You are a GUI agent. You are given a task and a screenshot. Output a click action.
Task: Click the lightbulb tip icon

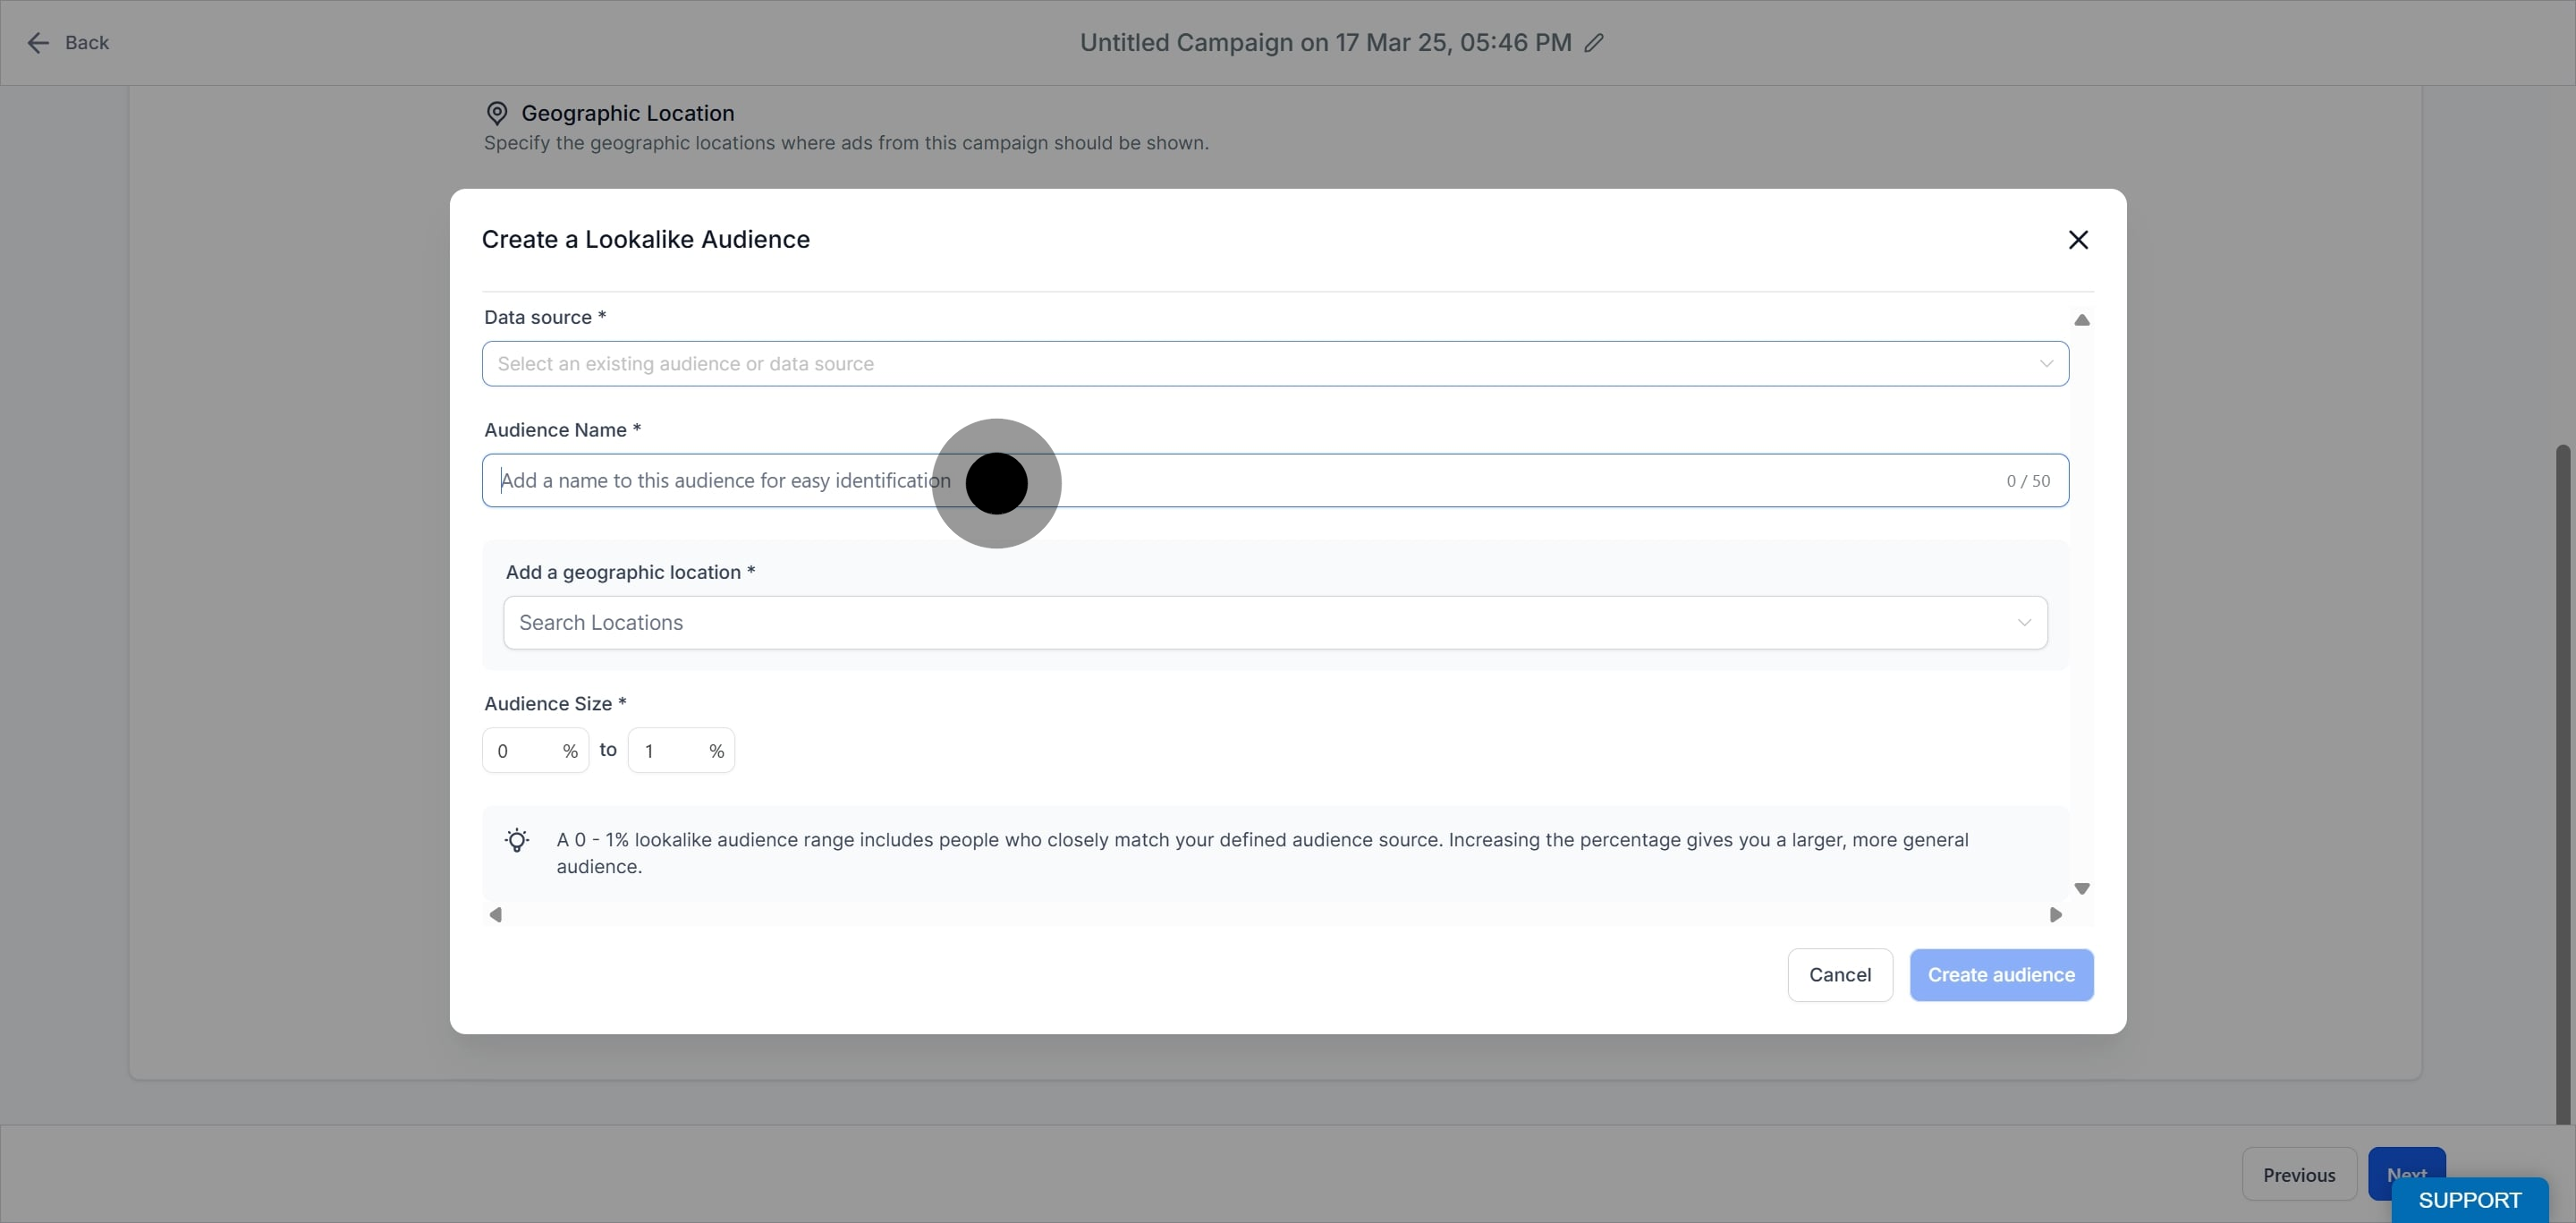(517, 840)
